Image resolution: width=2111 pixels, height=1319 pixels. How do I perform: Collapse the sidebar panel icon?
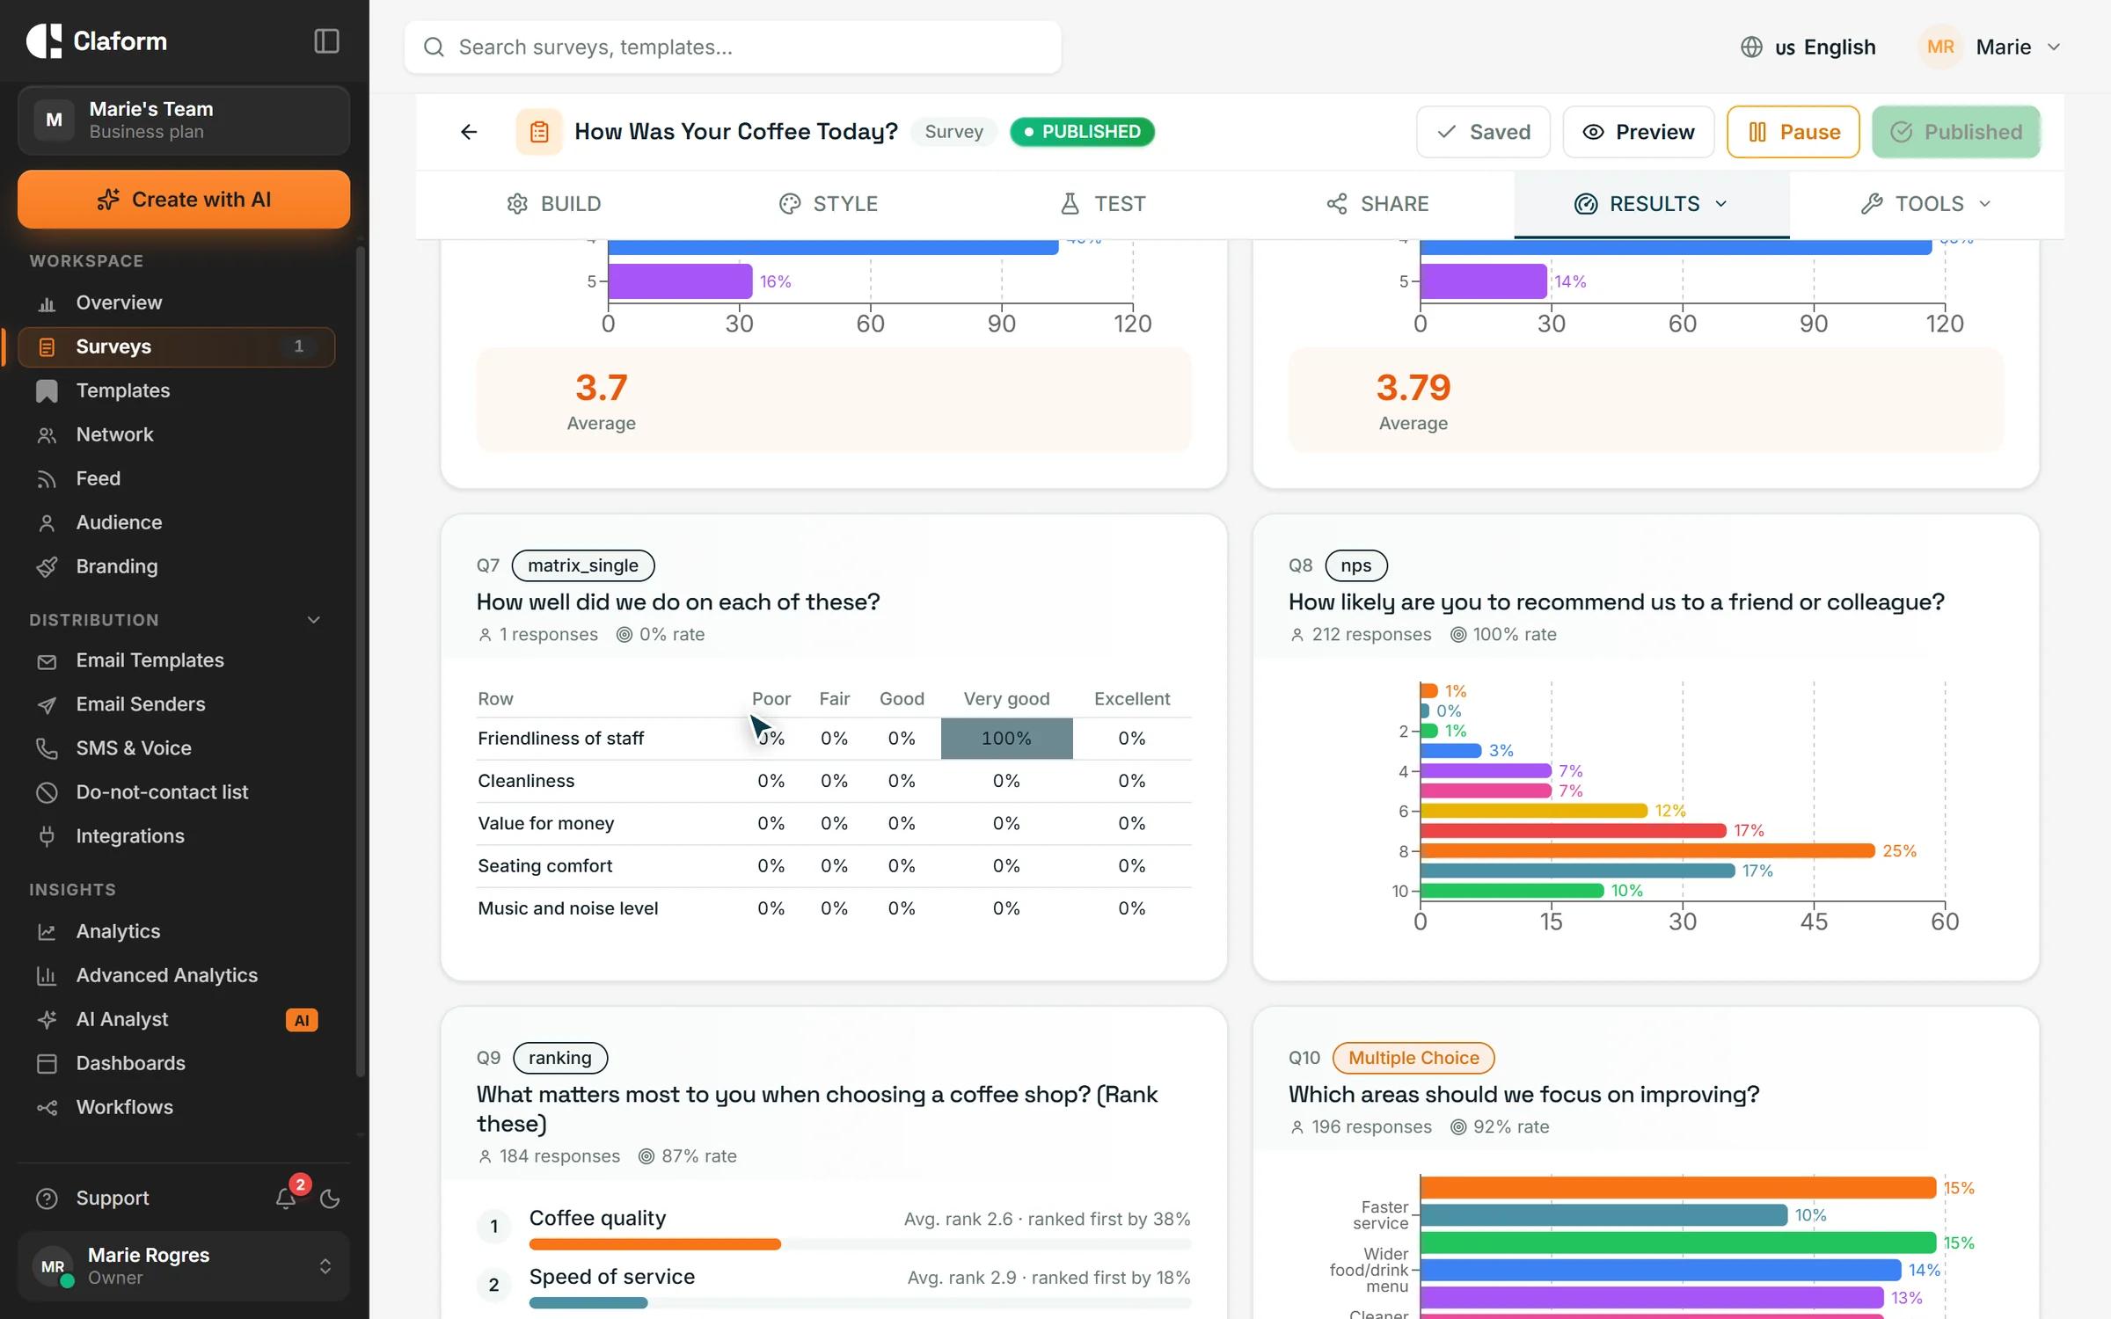pyautogui.click(x=326, y=41)
